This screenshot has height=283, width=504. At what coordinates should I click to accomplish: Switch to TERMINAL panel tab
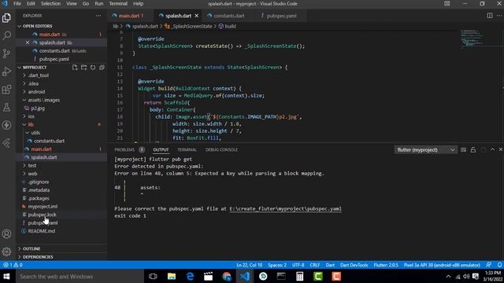point(187,150)
